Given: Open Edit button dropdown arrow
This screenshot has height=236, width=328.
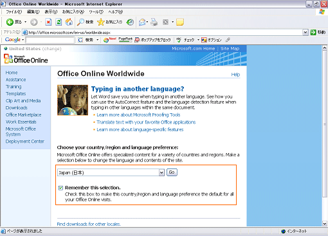Looking at the screenshot, I should (172, 22).
